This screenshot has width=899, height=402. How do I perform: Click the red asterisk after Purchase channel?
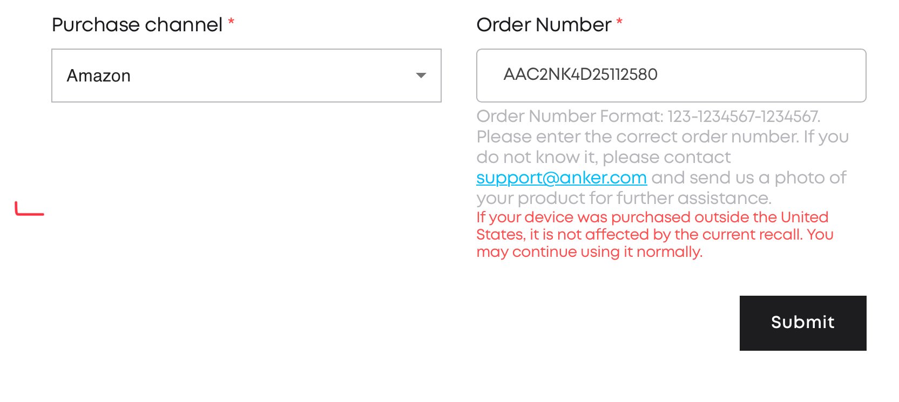tap(231, 23)
